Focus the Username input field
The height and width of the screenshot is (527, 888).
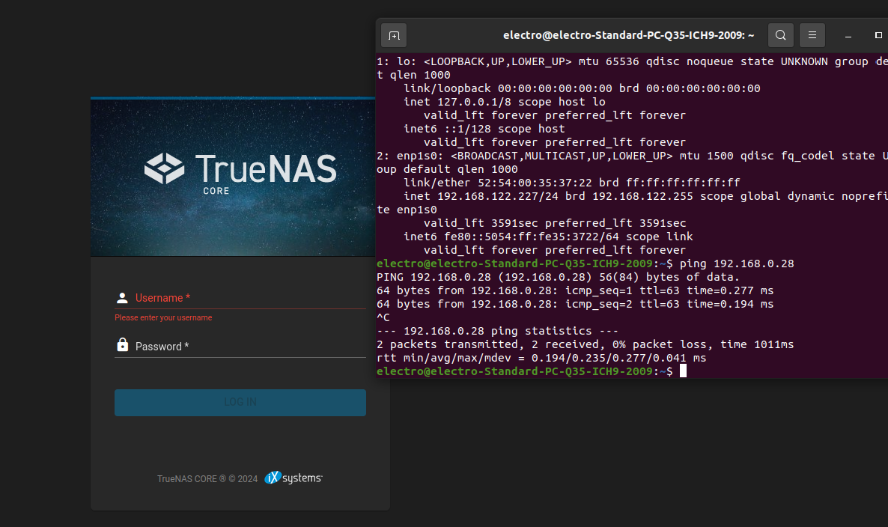240,299
